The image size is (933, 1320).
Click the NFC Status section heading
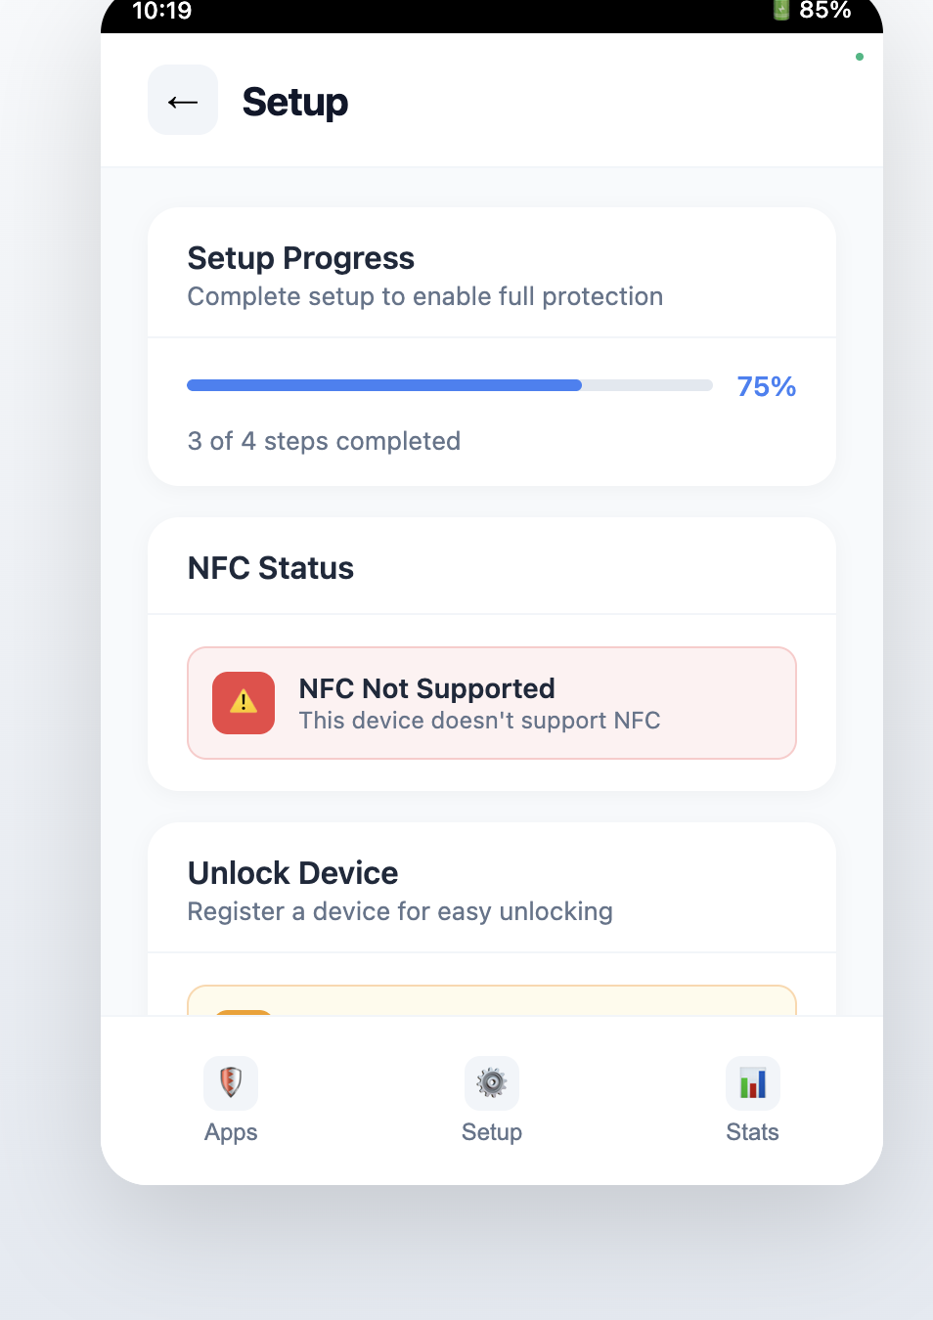point(271,568)
